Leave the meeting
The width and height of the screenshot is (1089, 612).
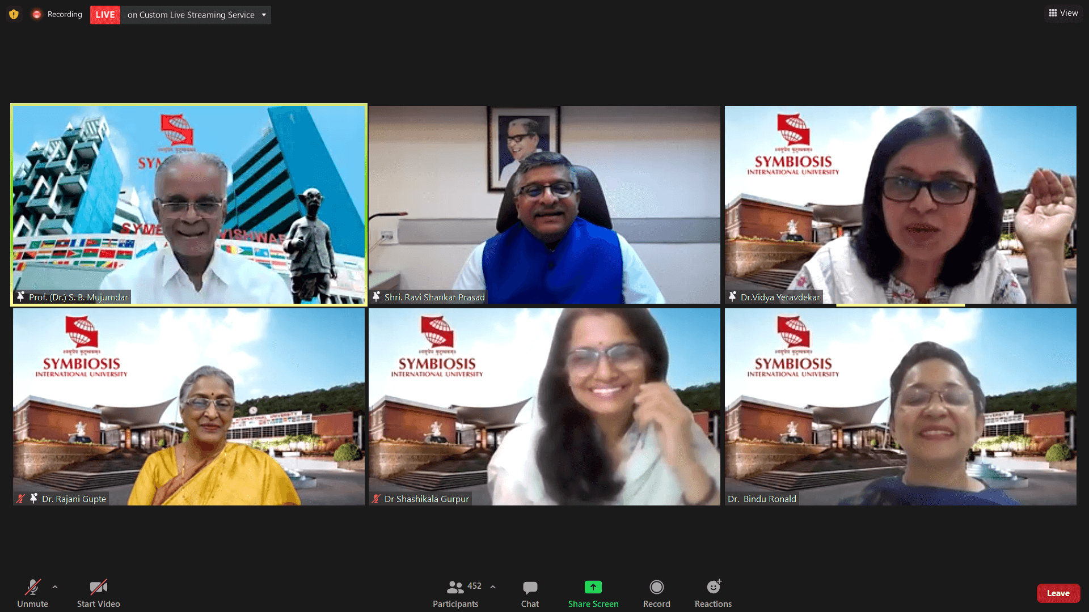click(1058, 593)
